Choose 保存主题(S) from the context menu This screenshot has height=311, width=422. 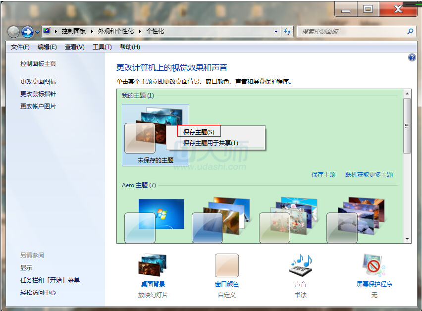(x=199, y=132)
